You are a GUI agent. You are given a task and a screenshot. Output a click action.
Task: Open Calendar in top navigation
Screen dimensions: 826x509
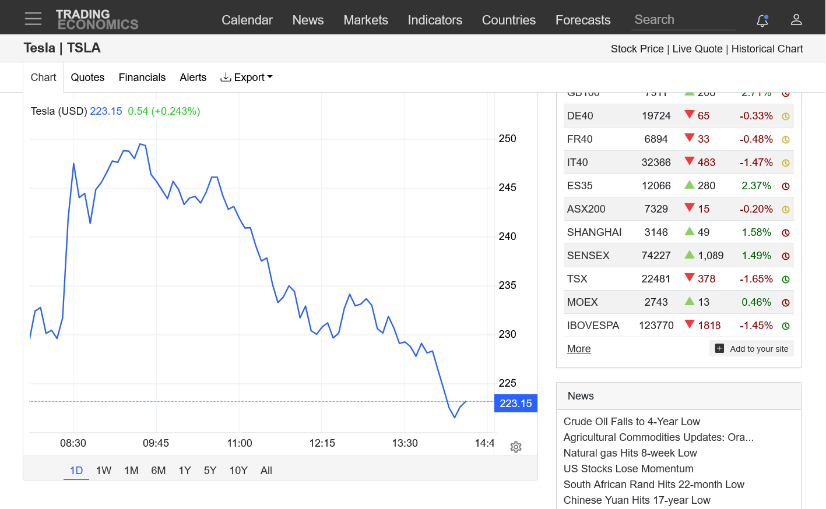(247, 20)
